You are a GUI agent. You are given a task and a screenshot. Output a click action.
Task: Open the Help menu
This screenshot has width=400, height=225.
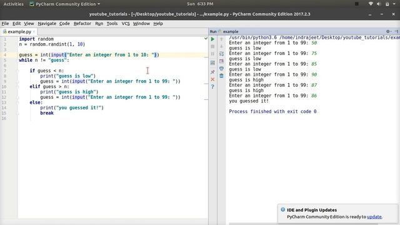[x=158, y=24]
